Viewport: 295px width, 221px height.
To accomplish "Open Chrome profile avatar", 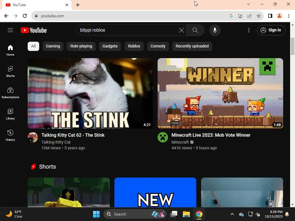I will click(x=279, y=16).
